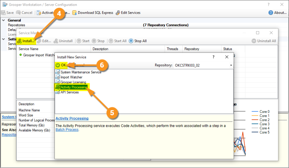
Task: Close the Service Manager window
Action: tap(271, 33)
